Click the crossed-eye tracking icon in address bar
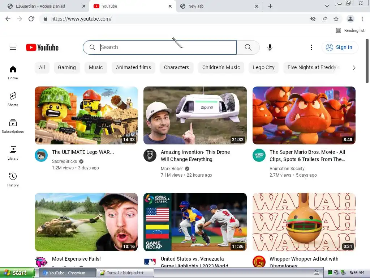This screenshot has height=278, width=370. point(313,19)
